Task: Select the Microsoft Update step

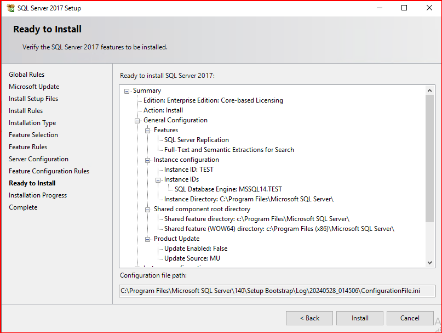Action: pyautogui.click(x=34, y=87)
